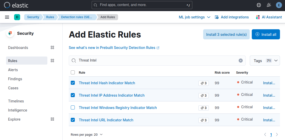This screenshot has width=285, height=140.
Task: Open the D space selector badge
Action: (17, 17)
